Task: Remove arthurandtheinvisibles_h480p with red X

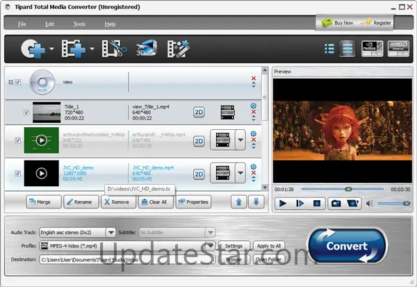Action: pos(254,140)
